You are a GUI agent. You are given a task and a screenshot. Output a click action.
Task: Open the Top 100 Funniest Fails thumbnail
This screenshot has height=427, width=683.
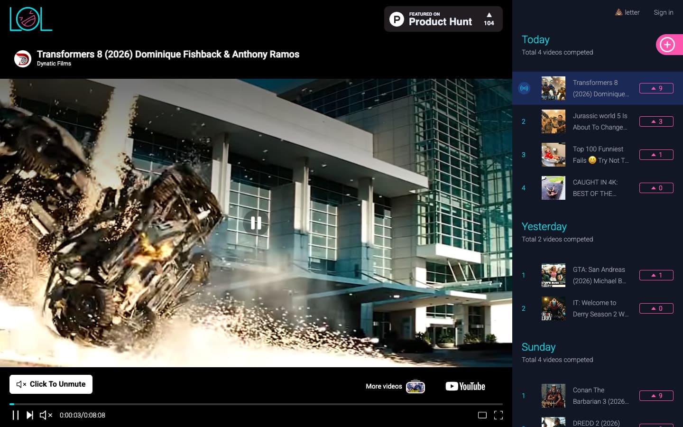554,155
